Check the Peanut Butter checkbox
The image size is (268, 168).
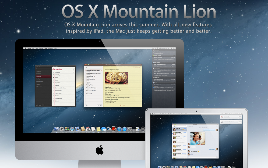53,93
